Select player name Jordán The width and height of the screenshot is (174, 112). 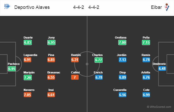point(122,55)
